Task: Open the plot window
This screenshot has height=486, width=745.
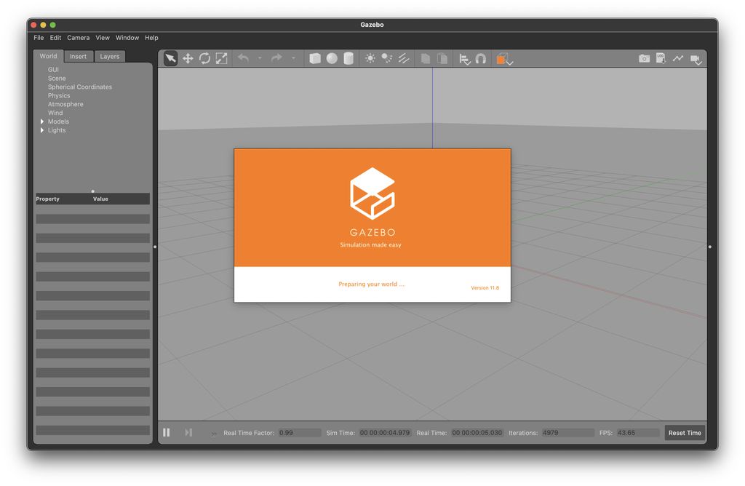Action: coord(678,58)
